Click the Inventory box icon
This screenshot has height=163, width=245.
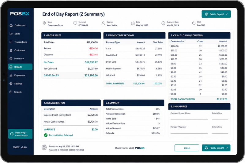coord(11,58)
